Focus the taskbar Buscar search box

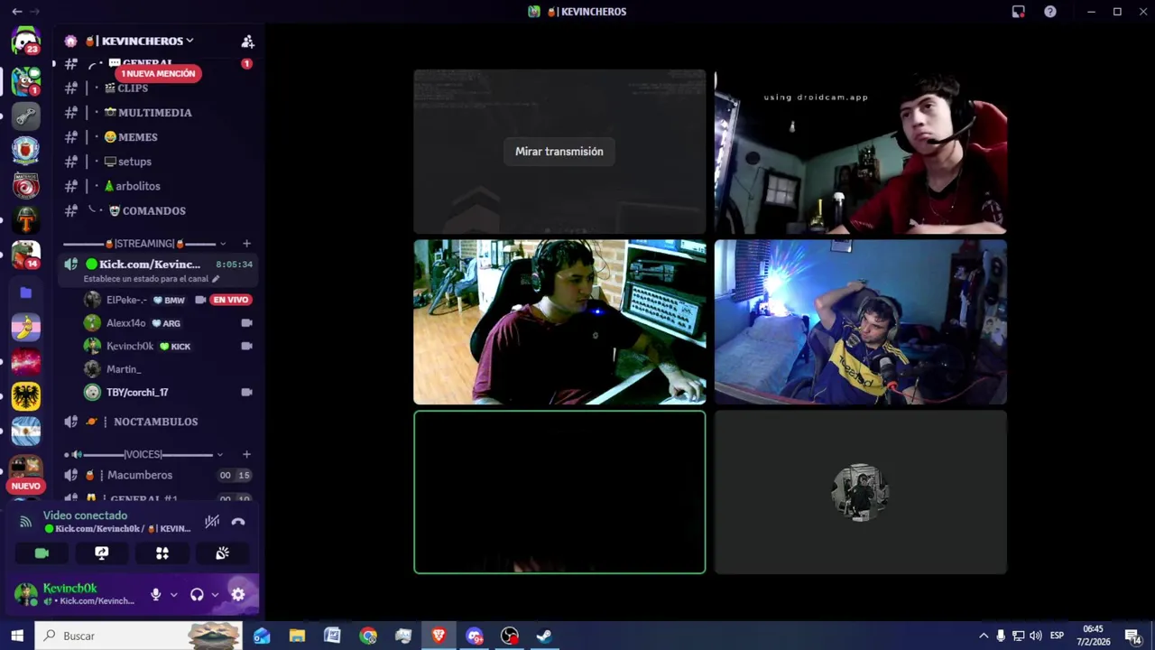[139, 636]
